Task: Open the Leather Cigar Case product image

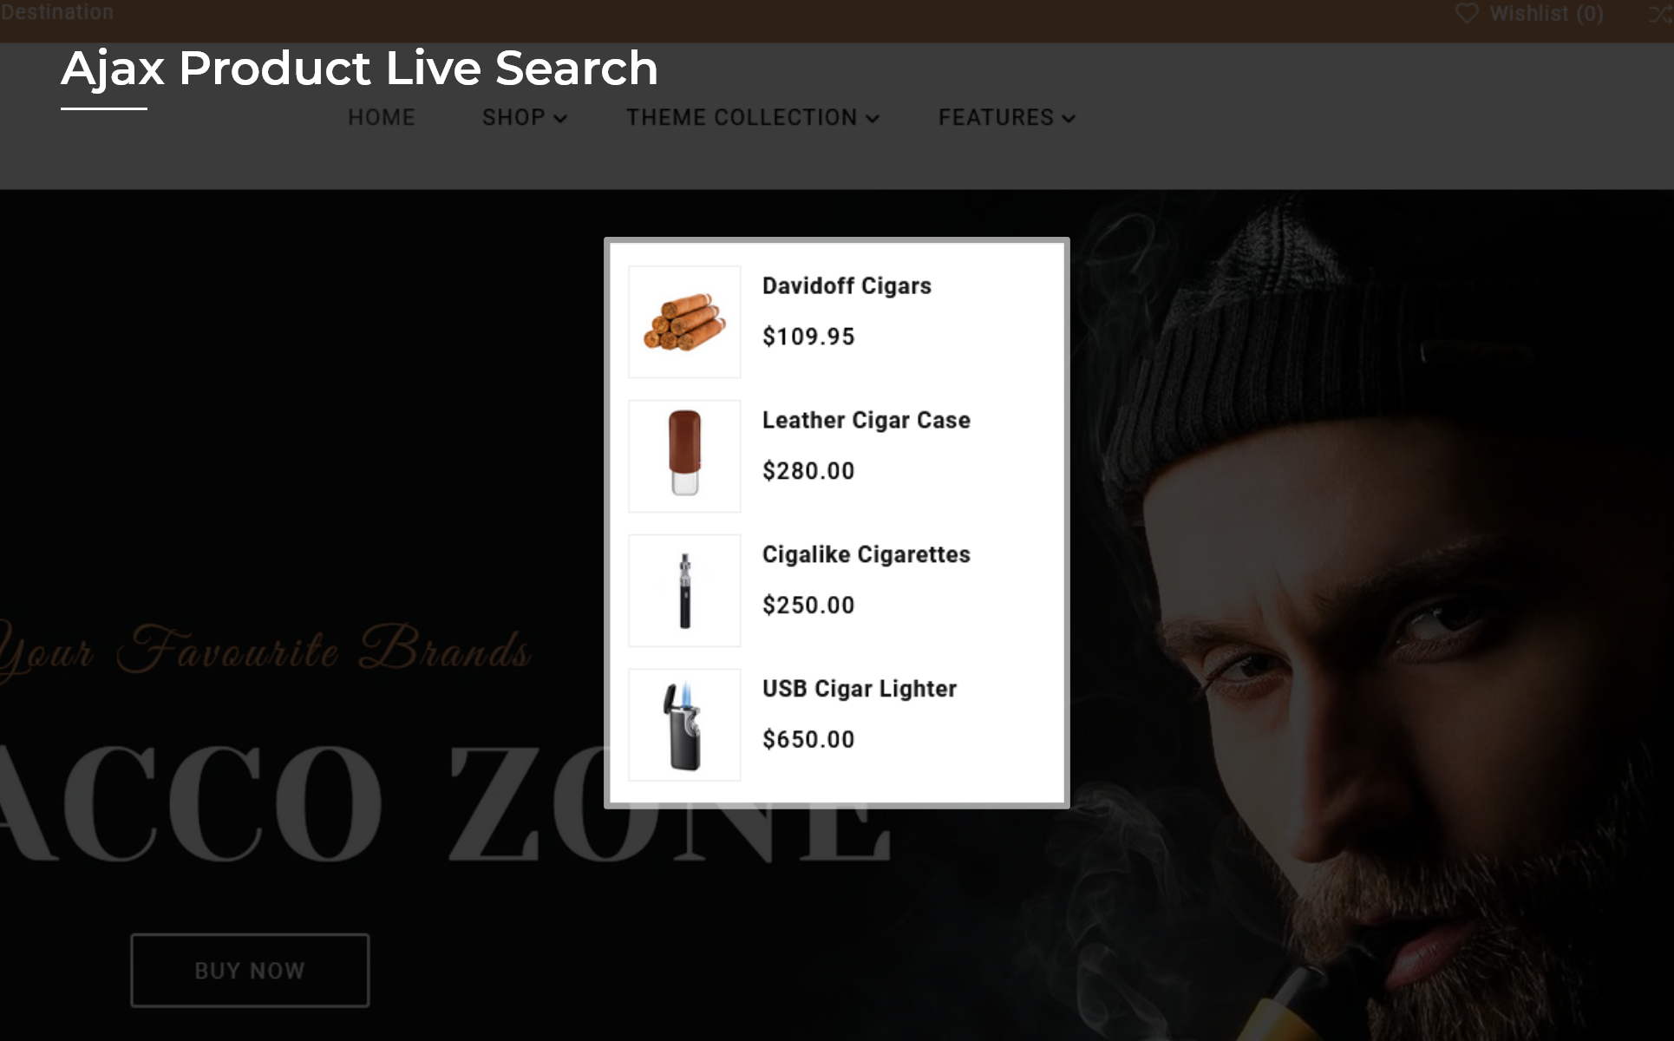Action: click(684, 456)
